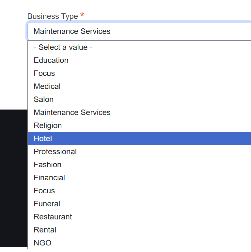Select the Fashion option

[47, 165]
